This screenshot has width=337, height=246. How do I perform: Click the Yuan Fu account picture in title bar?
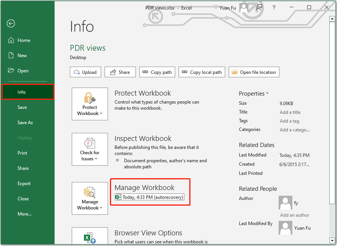point(244,8)
